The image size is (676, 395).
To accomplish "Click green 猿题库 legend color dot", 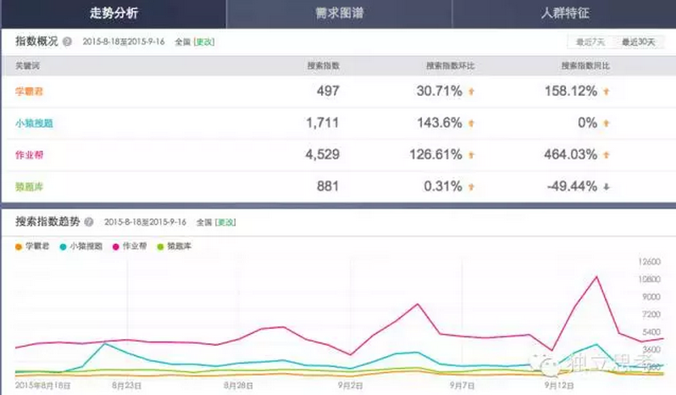I will click(x=162, y=246).
